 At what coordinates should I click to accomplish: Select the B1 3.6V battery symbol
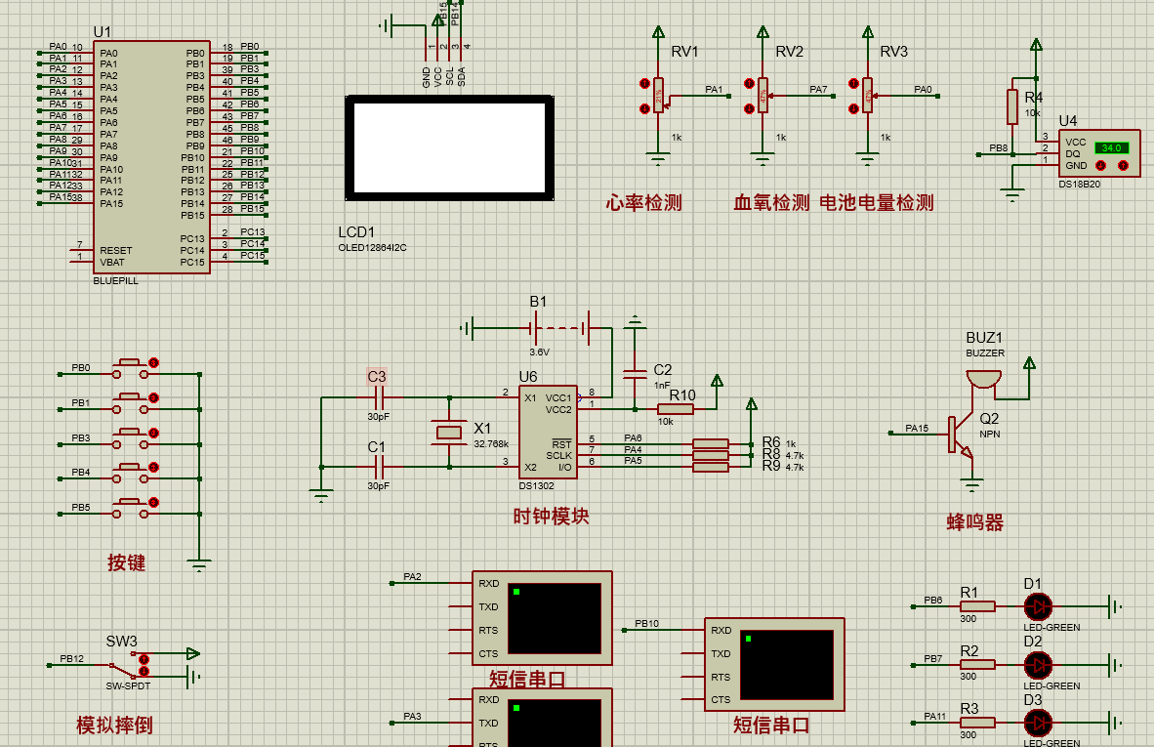click(561, 327)
